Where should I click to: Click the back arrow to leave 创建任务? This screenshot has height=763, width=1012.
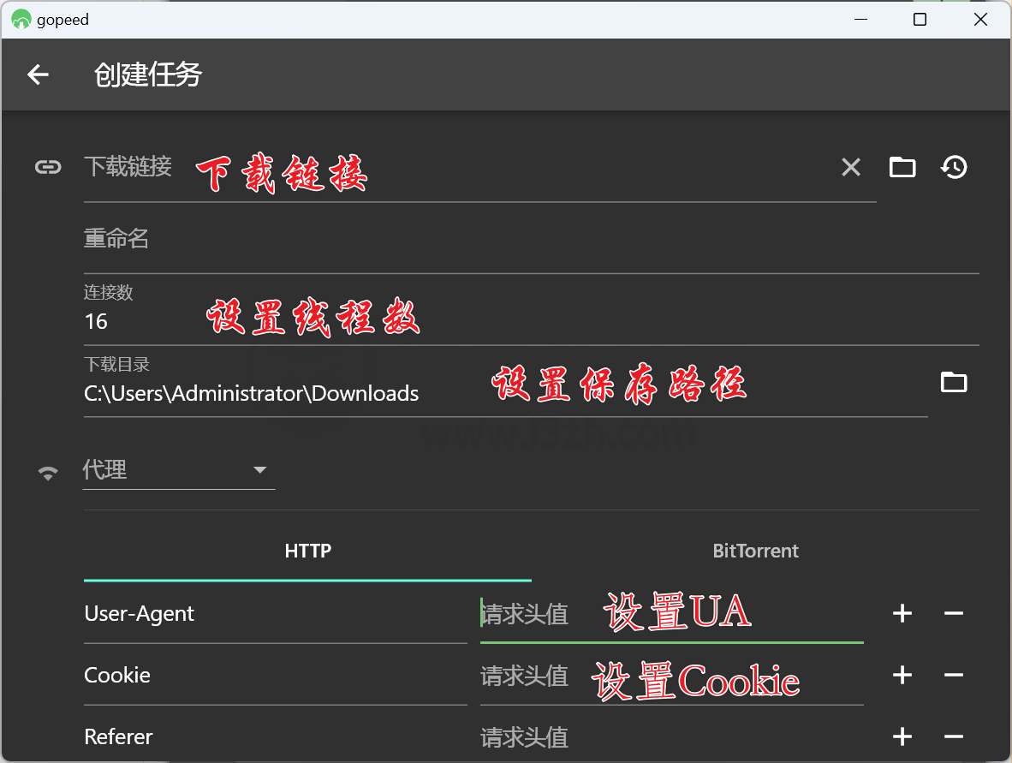click(x=38, y=75)
